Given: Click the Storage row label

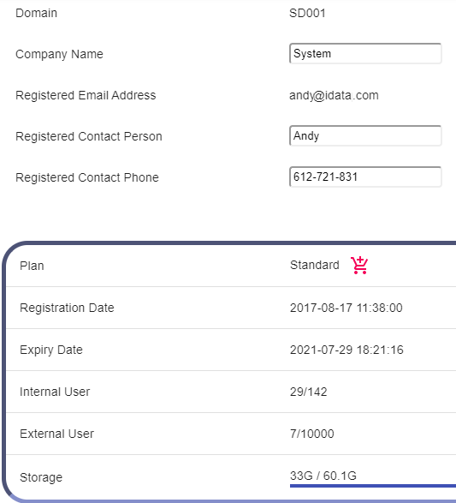Looking at the screenshot, I should [x=41, y=477].
